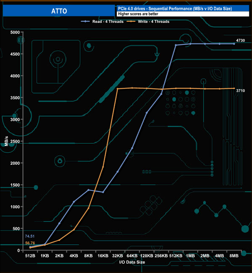This screenshot has height=273, width=252.
Task: Click the orange Write line marker in legend
Action: coord(132,22)
